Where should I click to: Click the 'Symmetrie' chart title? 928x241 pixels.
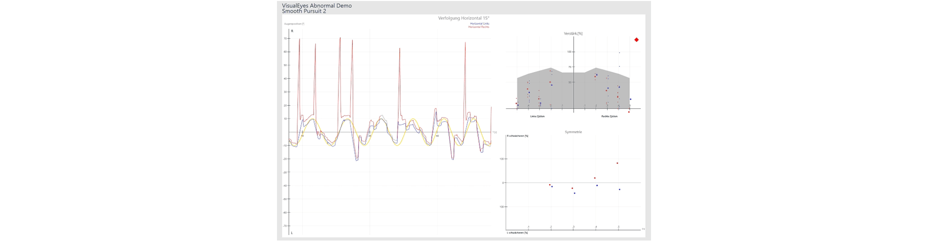[573, 132]
